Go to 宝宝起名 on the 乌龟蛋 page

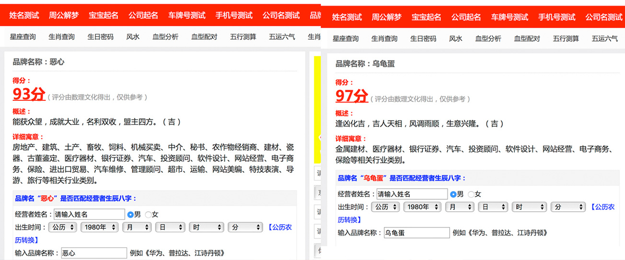coord(426,17)
